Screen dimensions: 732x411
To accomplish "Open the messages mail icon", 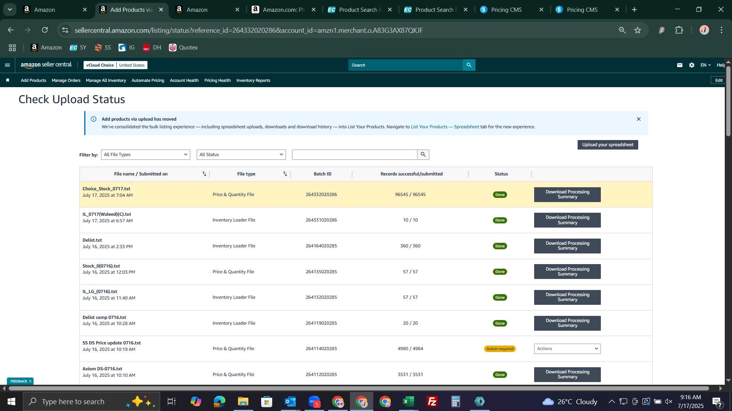I will 680,65.
